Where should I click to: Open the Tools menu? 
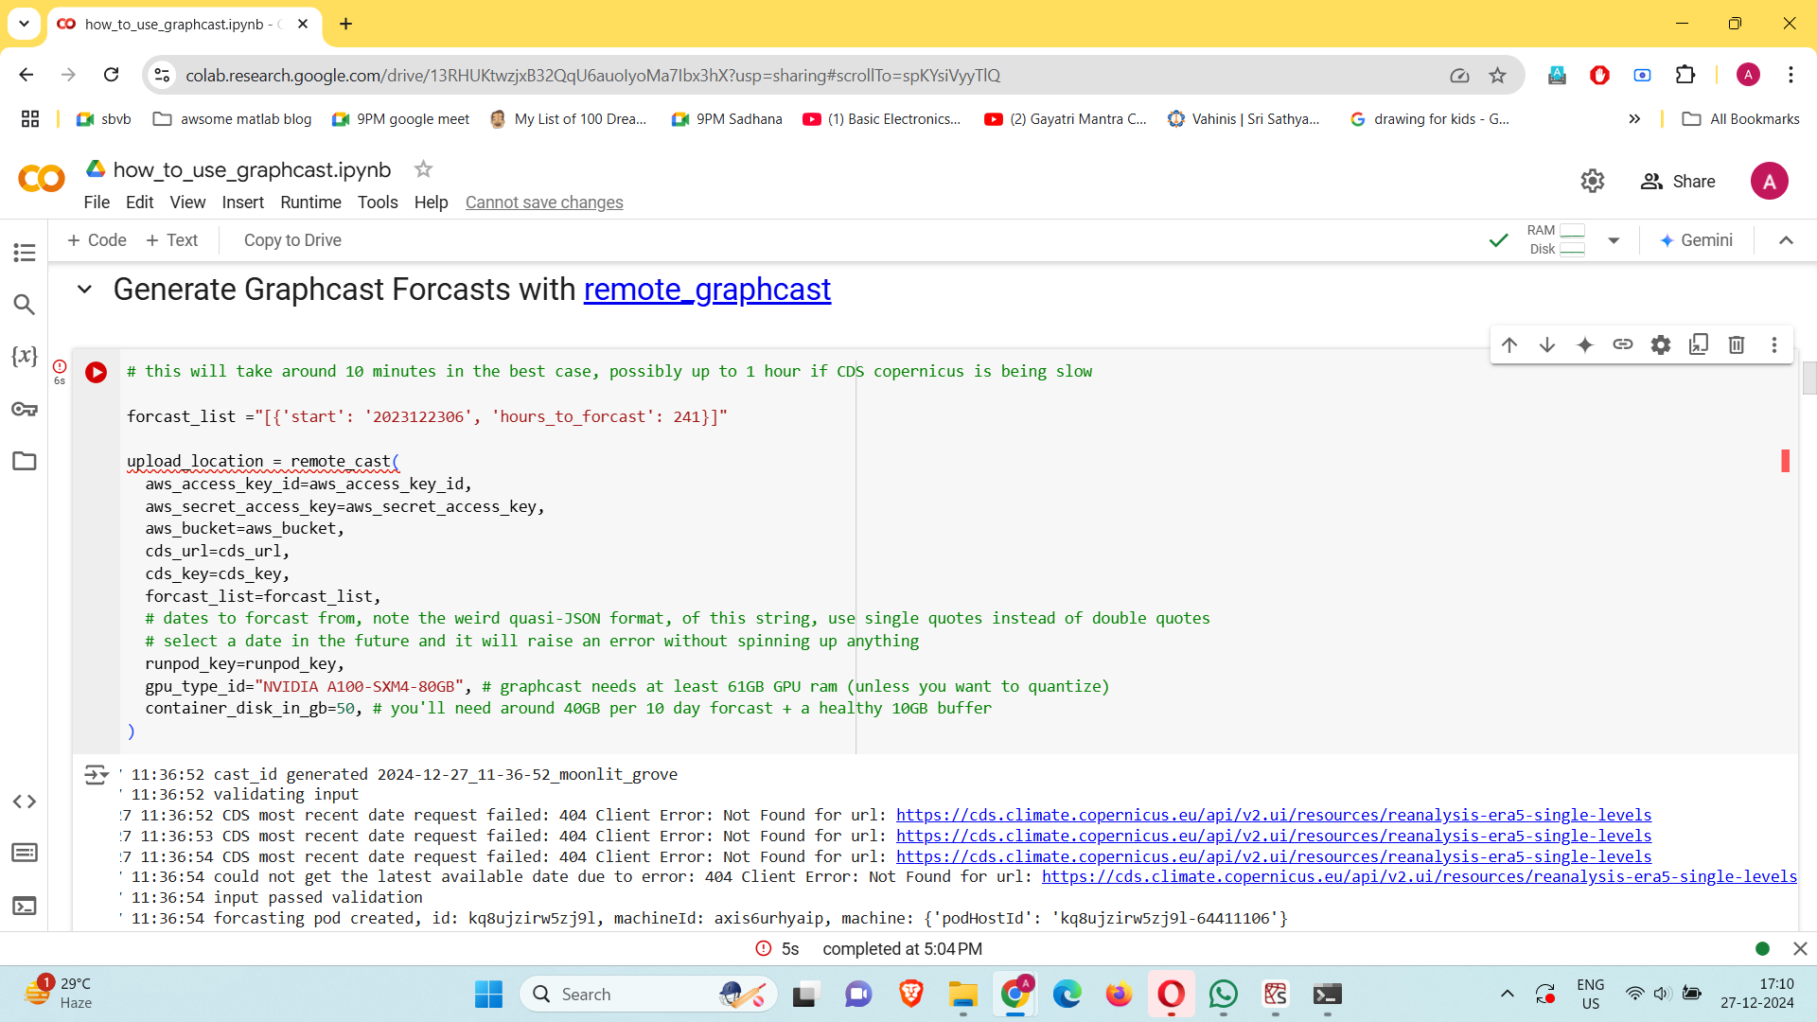click(x=378, y=203)
